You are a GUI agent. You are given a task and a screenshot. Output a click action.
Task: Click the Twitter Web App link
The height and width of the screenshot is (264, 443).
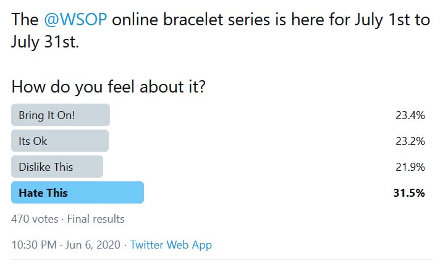coord(171,245)
